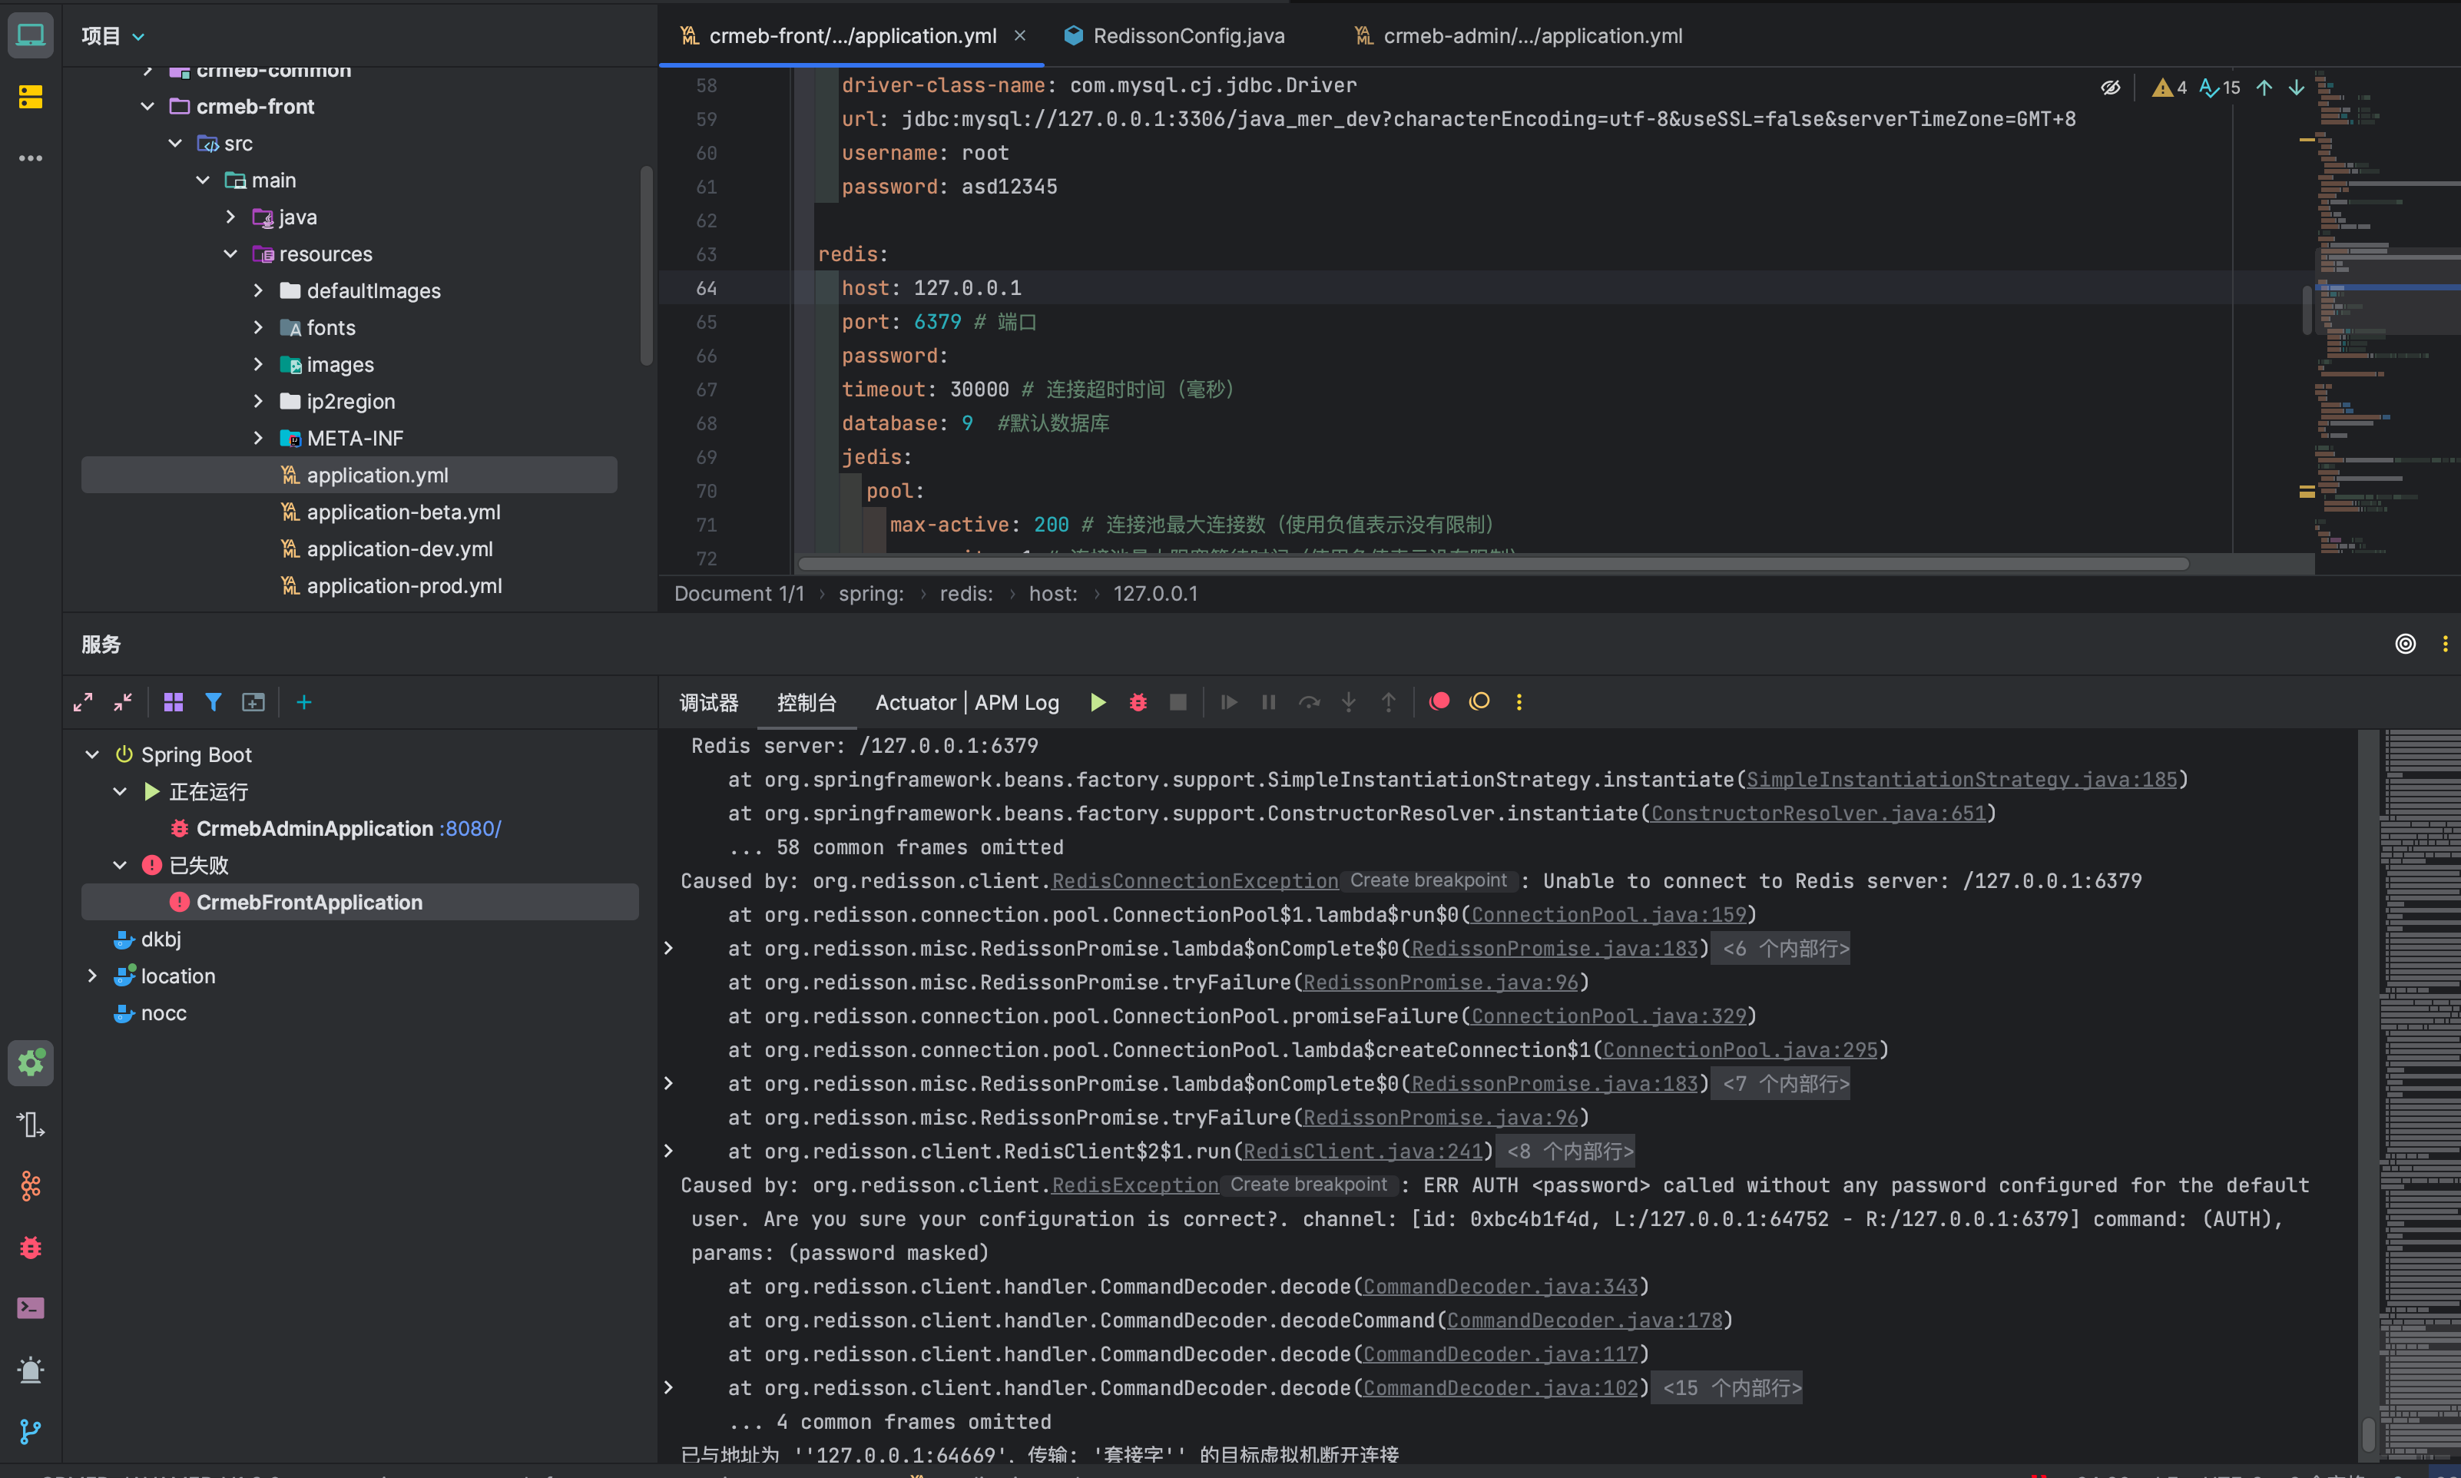The height and width of the screenshot is (1478, 2461).
Task: Click the Step Over arrow
Action: pyautogui.click(x=1309, y=702)
